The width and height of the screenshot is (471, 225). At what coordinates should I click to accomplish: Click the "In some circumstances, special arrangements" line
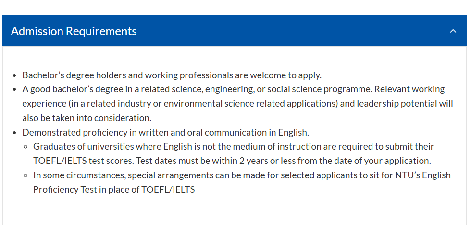(x=242, y=175)
